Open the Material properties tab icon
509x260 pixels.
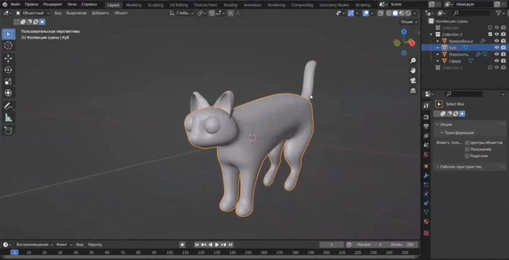(426, 222)
